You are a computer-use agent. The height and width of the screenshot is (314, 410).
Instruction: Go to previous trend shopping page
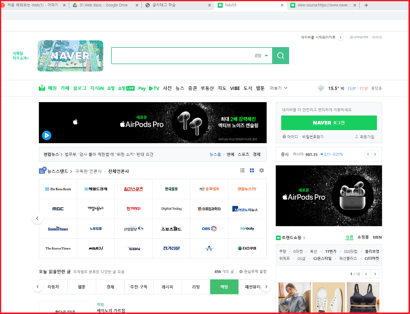[366, 274]
